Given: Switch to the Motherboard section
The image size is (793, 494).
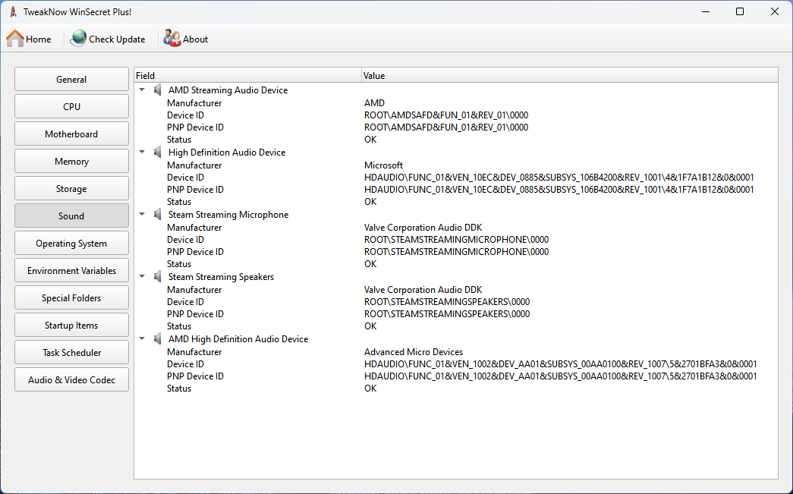Looking at the screenshot, I should coord(71,134).
